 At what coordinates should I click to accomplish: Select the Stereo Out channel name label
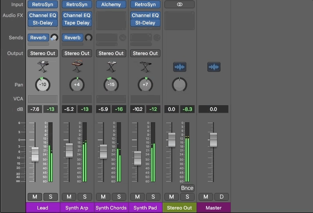coord(179,208)
